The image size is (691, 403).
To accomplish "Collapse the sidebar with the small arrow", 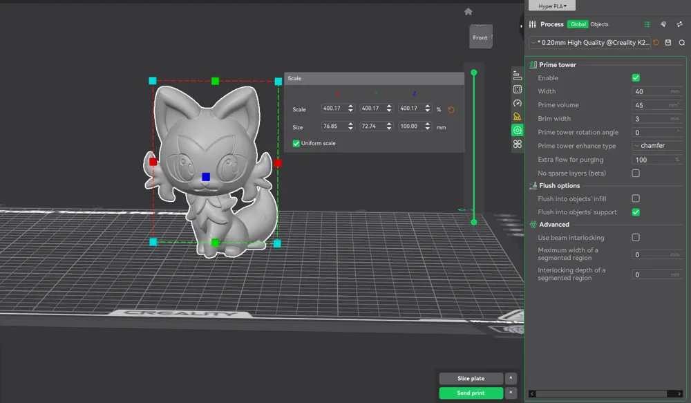I will point(521,26).
